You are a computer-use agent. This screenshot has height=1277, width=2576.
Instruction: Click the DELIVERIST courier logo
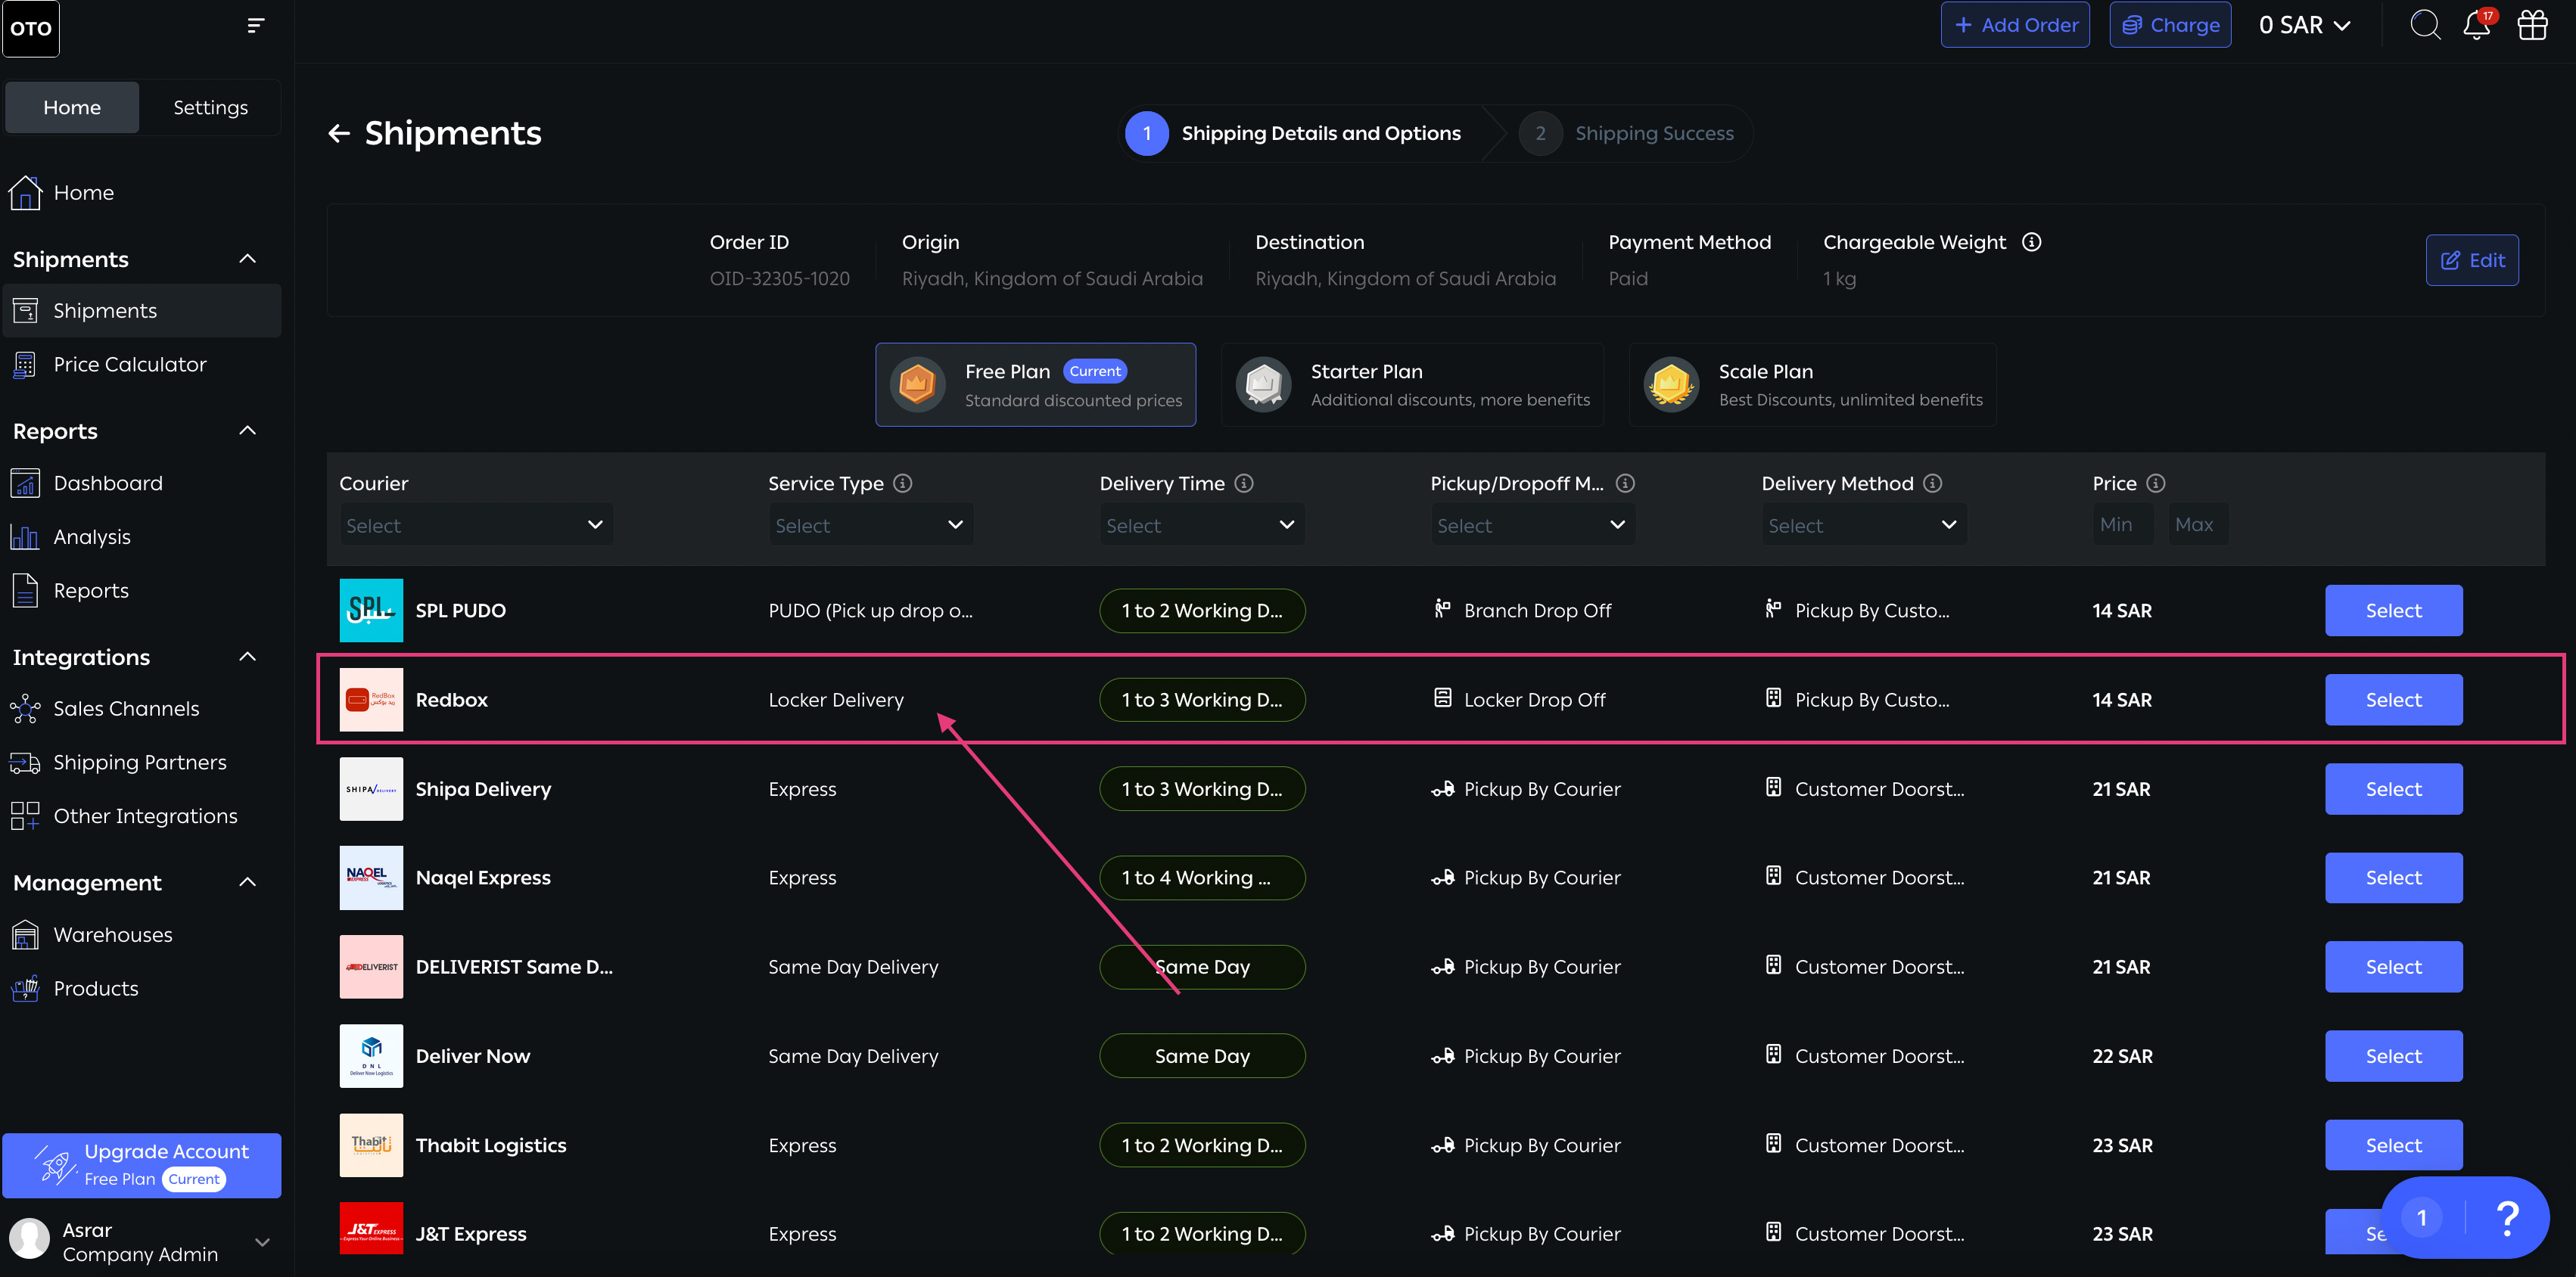tap(371, 967)
